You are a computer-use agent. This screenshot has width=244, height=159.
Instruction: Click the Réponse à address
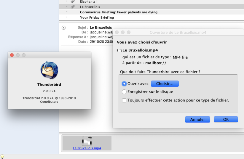(101, 37)
